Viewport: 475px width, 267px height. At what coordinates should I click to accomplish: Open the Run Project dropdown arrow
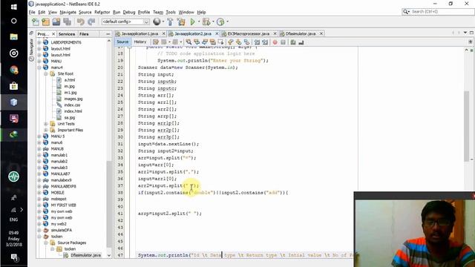[x=199, y=22]
